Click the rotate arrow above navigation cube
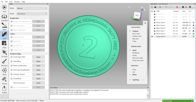This screenshot has width=196, height=102. click(142, 7)
